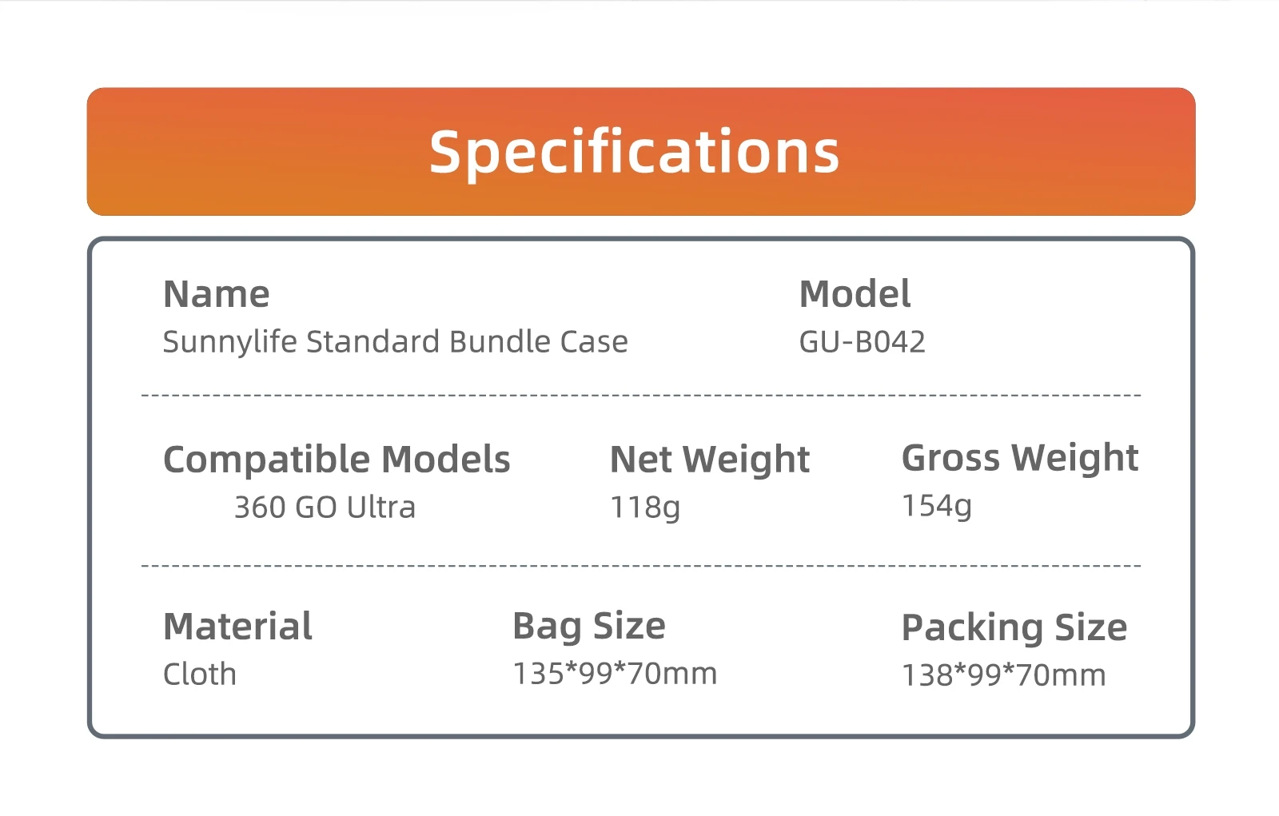Viewport: 1279px width, 816px height.
Task: Select the Cloth material value
Action: click(x=199, y=675)
